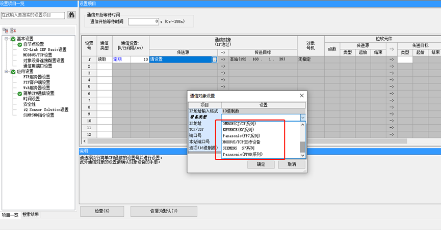The image size is (441, 230).
Task: Click the device list scrollbar down arrow
Action: (x=302, y=155)
